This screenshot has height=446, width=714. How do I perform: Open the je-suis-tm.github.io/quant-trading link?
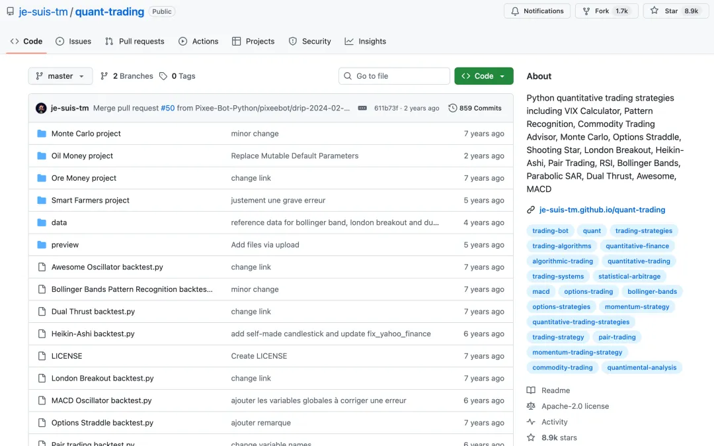[602, 210]
